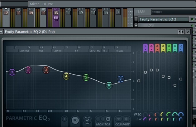
Task: Open effect slot 2 menu arrow
Action: (x=136, y=25)
